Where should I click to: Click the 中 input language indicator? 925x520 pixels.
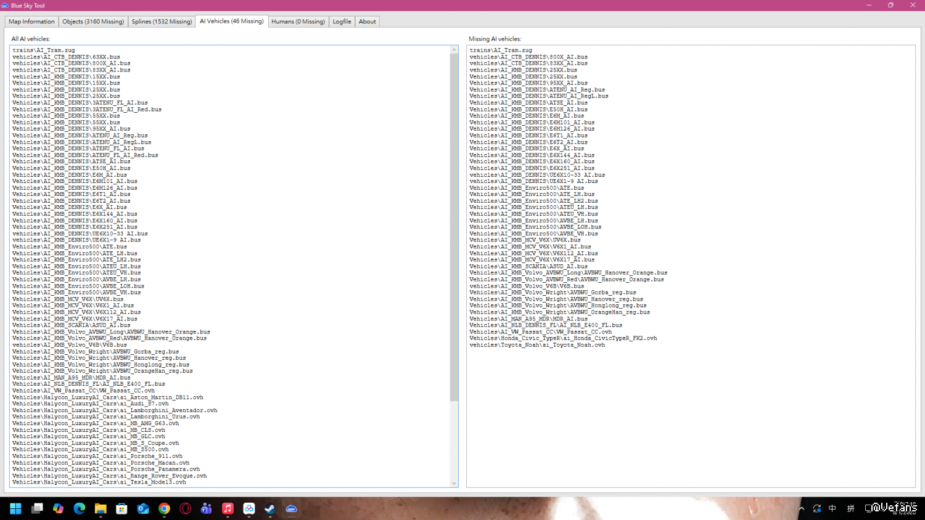pos(832,508)
